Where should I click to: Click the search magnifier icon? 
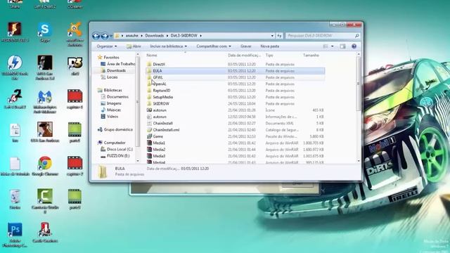[x=356, y=36]
